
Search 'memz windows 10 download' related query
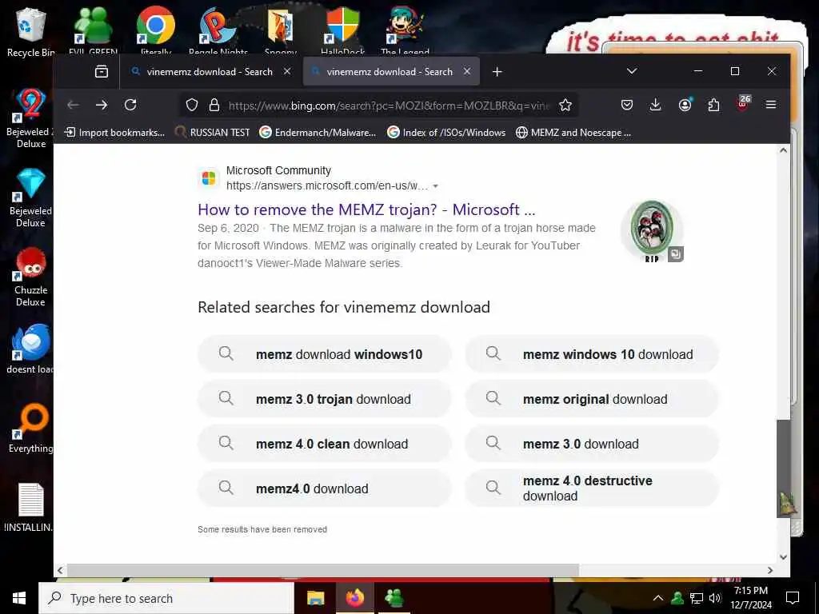(591, 354)
